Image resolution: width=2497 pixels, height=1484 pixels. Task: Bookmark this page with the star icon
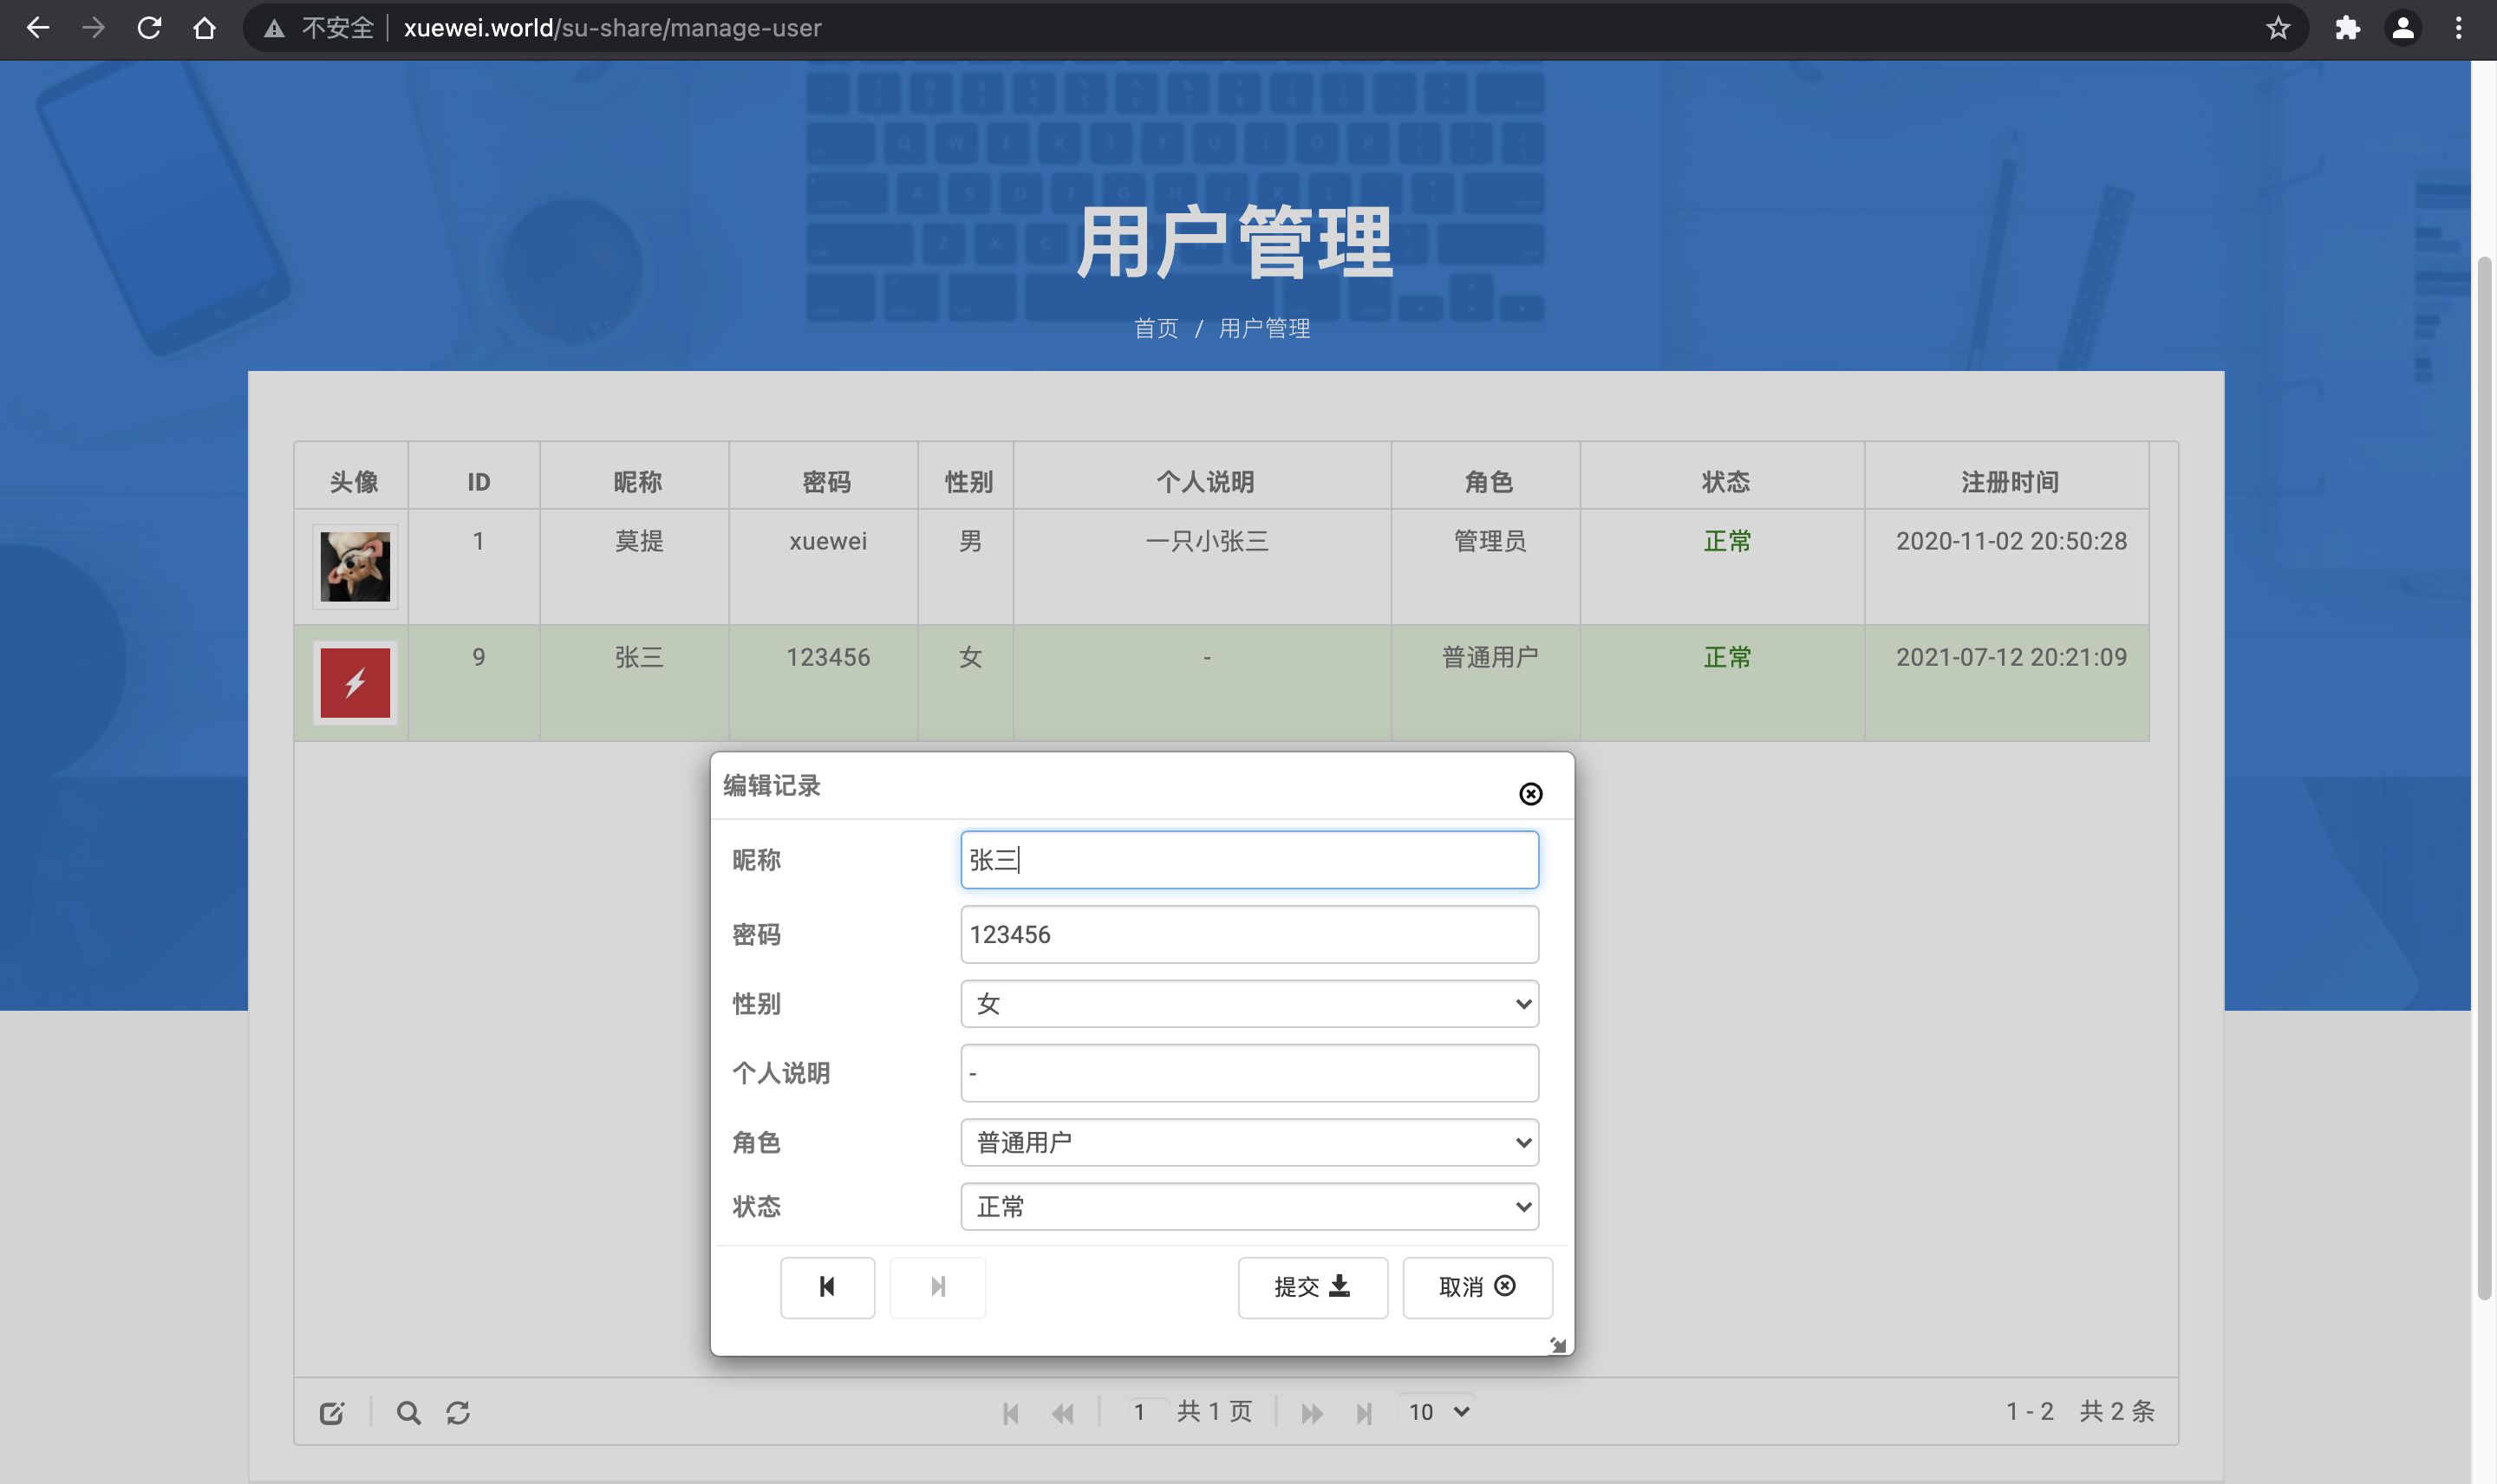pos(2277,28)
